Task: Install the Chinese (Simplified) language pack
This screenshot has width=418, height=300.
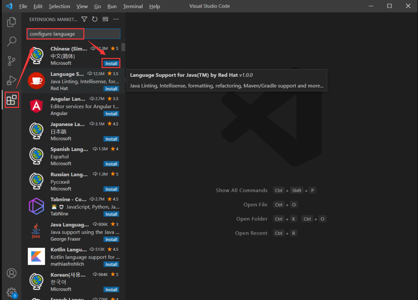Action: (111, 63)
